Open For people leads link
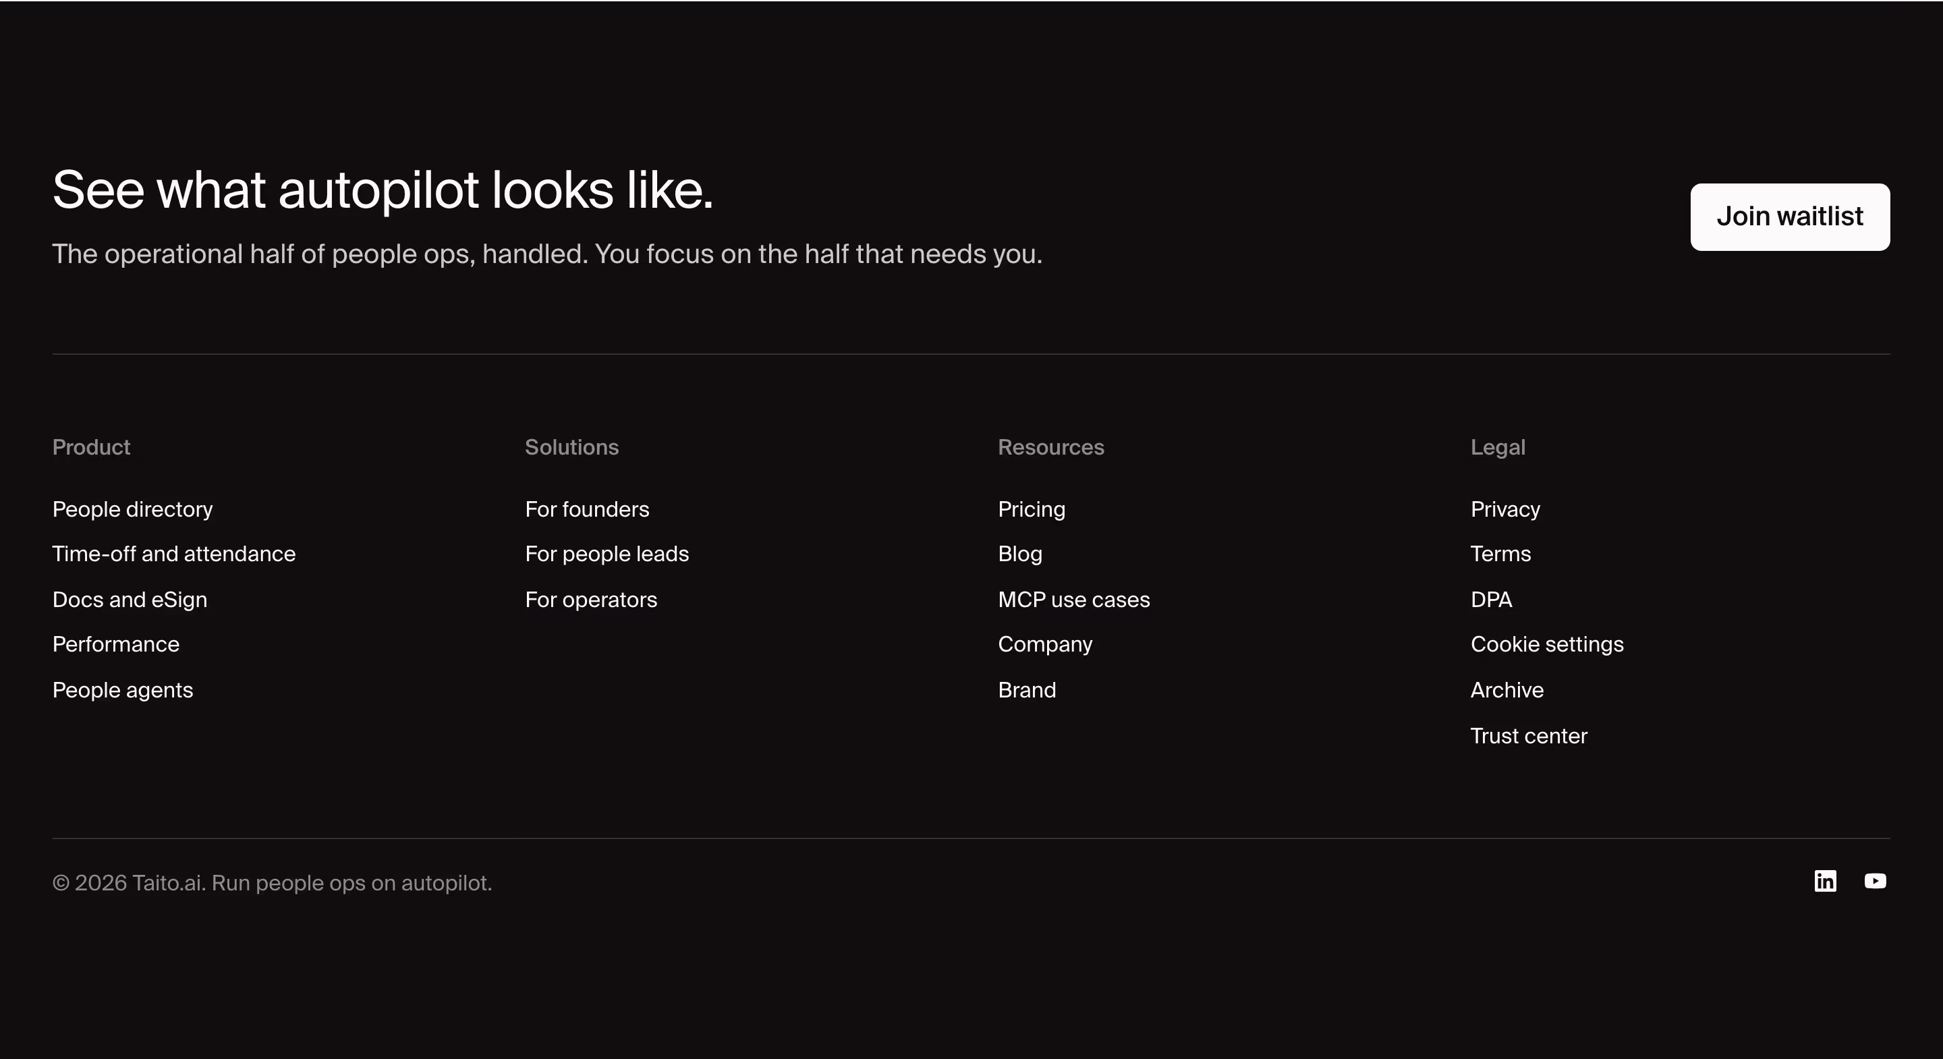Viewport: 1943px width, 1059px height. [x=607, y=554]
